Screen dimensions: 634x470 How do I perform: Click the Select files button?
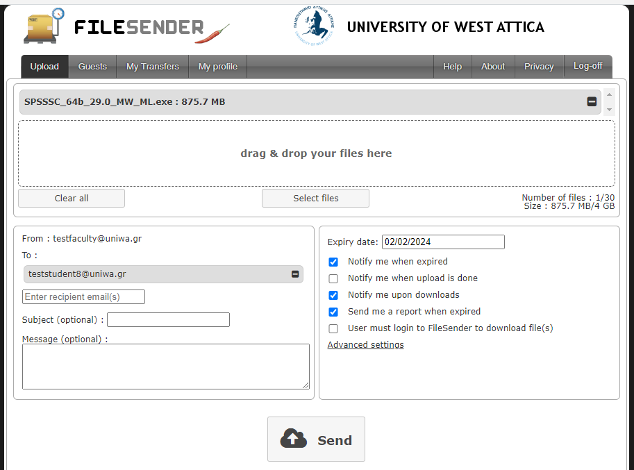(x=315, y=199)
